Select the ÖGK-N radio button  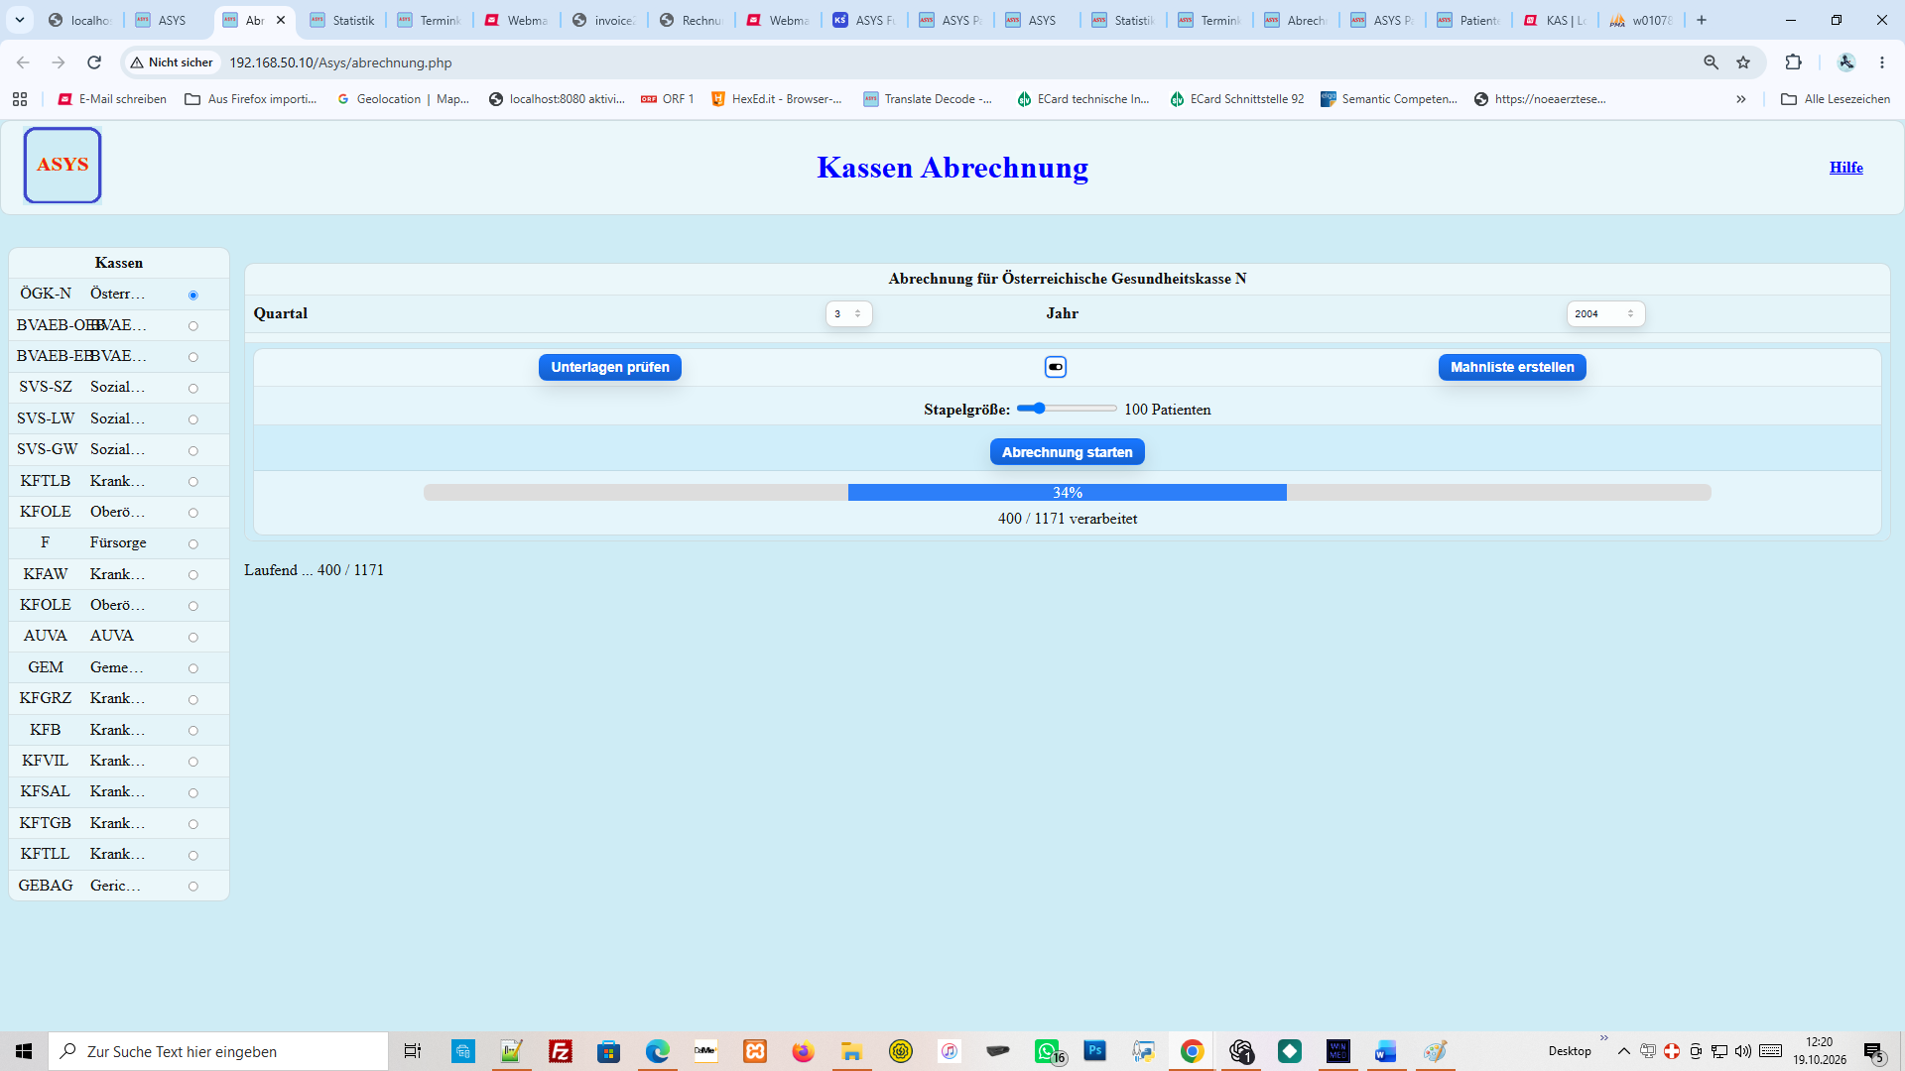coord(193,295)
